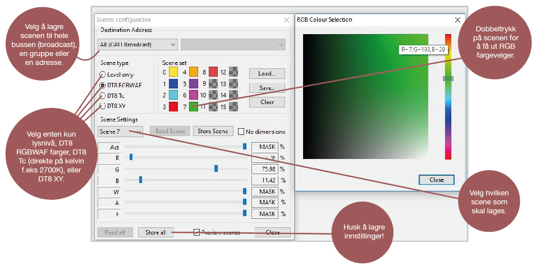The width and height of the screenshot is (536, 267).
Task: Choose the purple scene 5 swatch
Action: [x=194, y=83]
